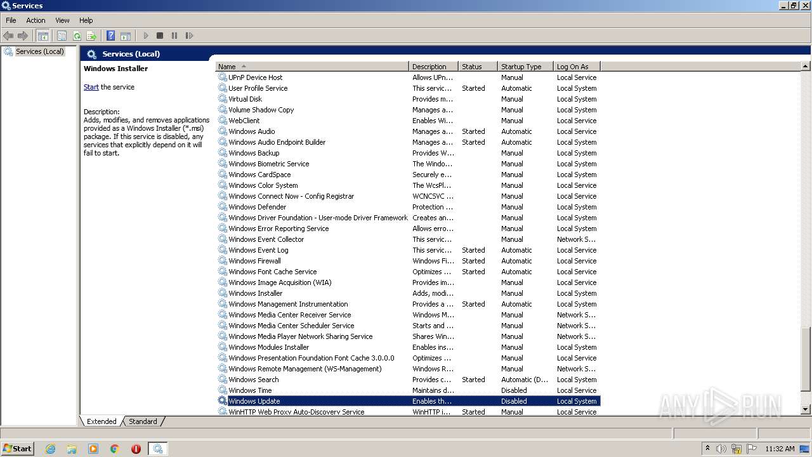Click the blue Help toolbar icon
Image resolution: width=812 pixels, height=457 pixels.
point(111,36)
